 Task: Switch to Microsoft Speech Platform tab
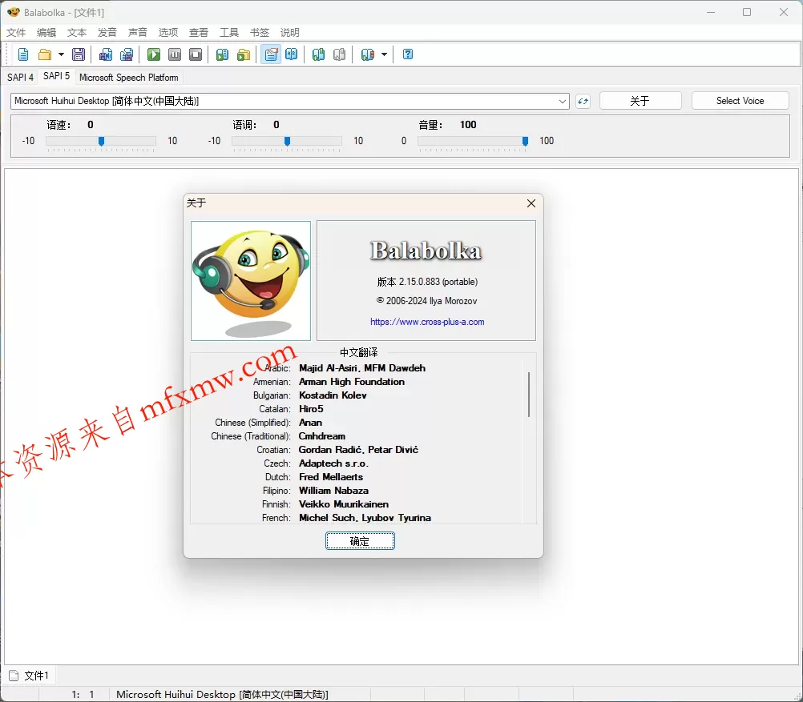pyautogui.click(x=129, y=78)
